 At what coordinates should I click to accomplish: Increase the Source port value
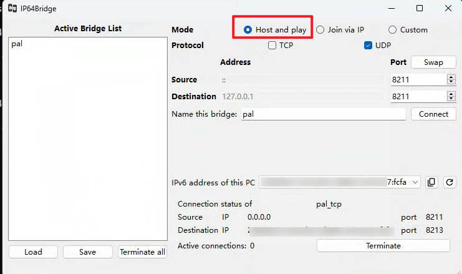click(x=451, y=77)
